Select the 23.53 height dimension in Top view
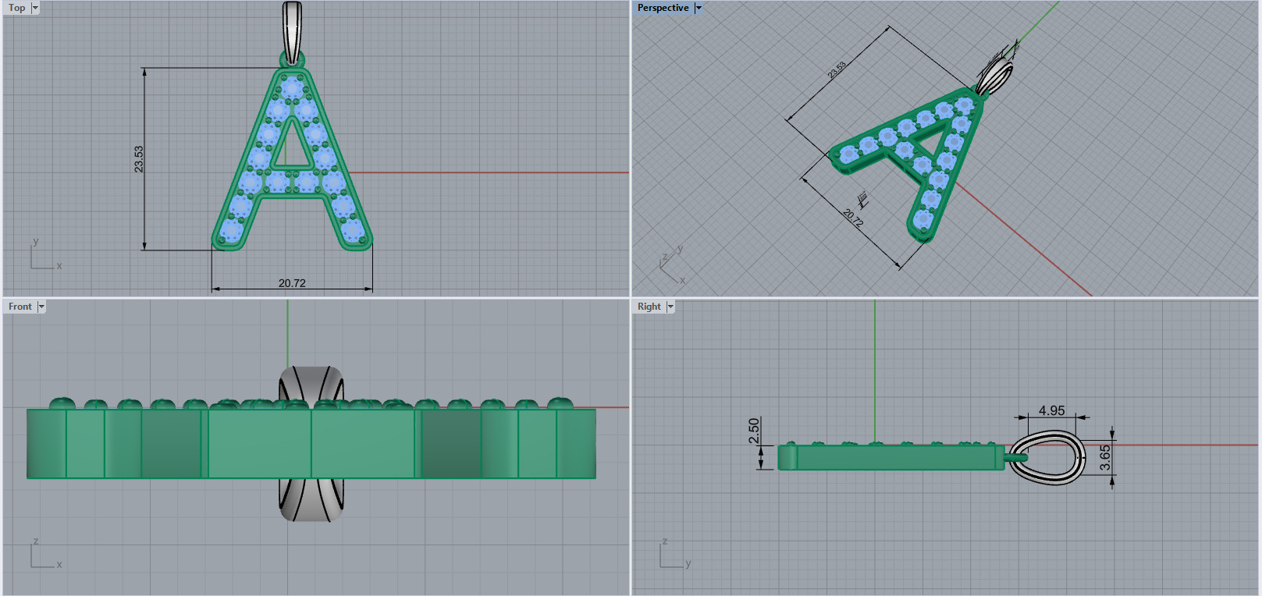Image resolution: width=1262 pixels, height=596 pixels. click(x=139, y=159)
